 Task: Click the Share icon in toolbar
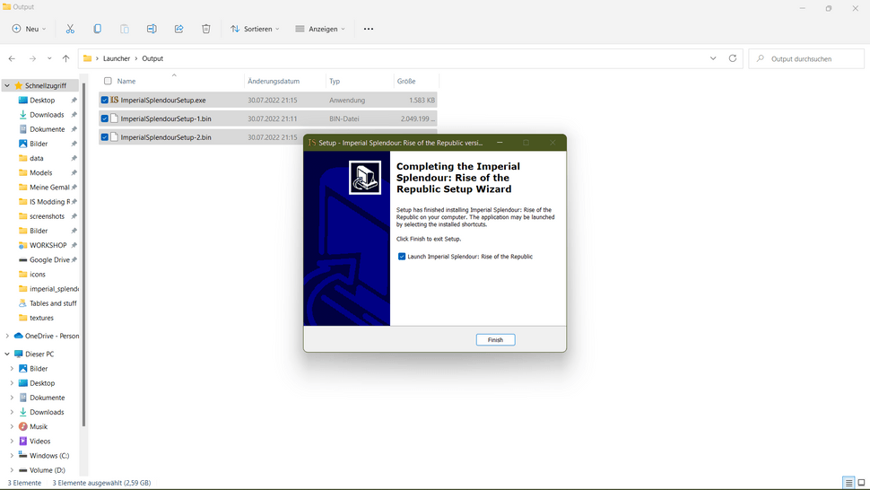pyautogui.click(x=178, y=29)
